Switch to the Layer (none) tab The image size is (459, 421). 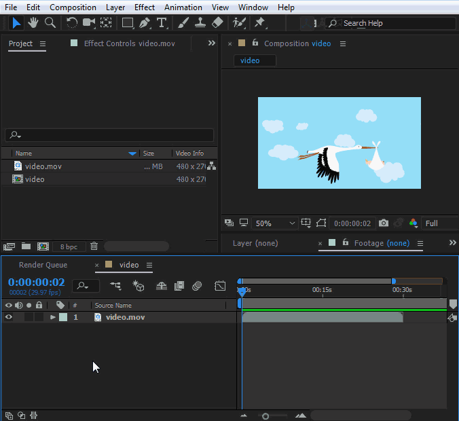(255, 243)
